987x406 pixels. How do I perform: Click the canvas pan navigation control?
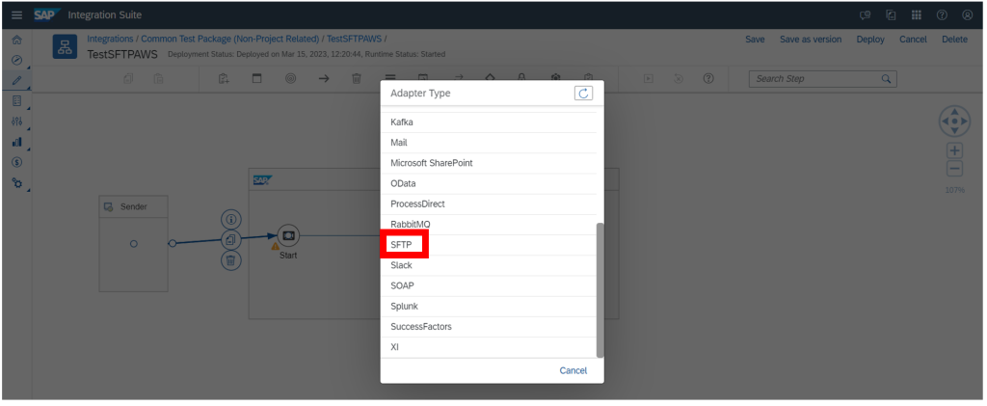(955, 121)
